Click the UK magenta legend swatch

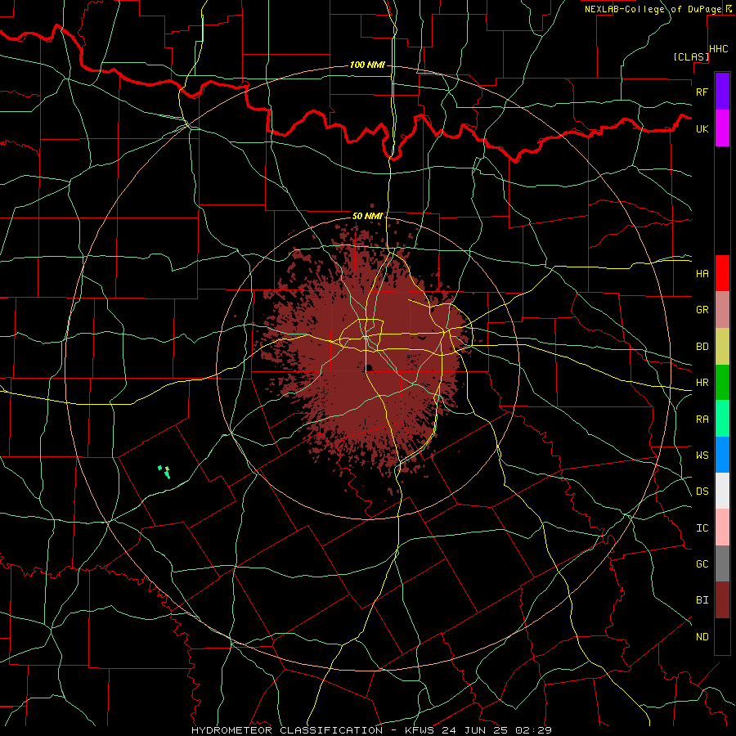(722, 128)
